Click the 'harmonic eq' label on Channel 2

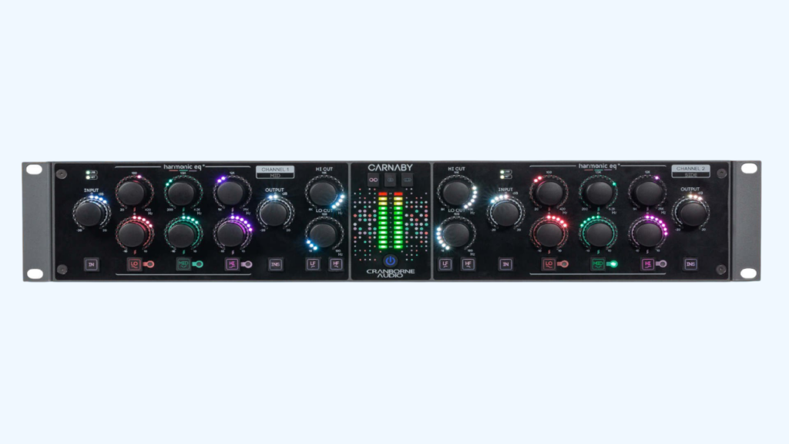pyautogui.click(x=598, y=166)
